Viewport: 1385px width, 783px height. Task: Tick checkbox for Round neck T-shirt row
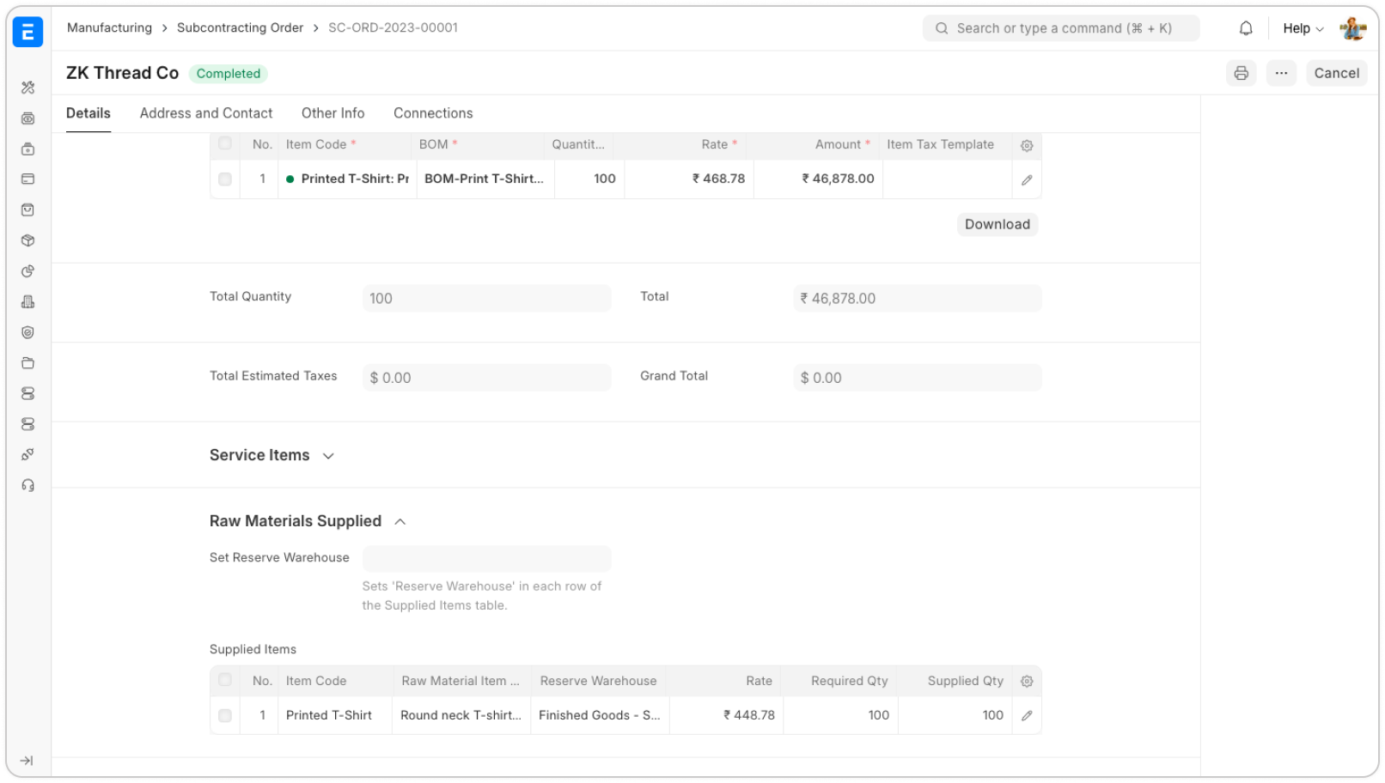point(225,715)
